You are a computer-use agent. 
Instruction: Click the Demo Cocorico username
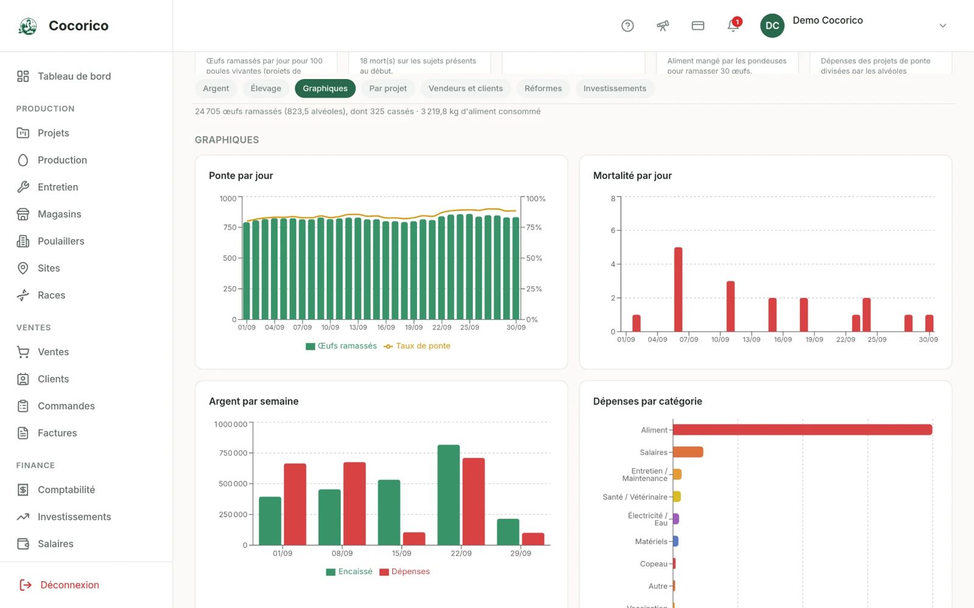[x=828, y=20]
